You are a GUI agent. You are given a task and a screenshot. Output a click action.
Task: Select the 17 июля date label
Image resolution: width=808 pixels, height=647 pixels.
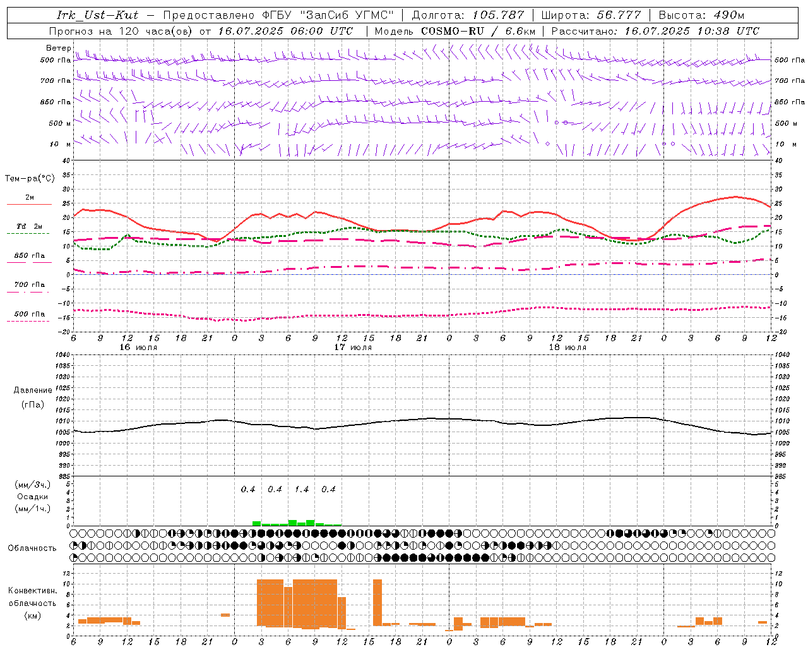click(353, 348)
